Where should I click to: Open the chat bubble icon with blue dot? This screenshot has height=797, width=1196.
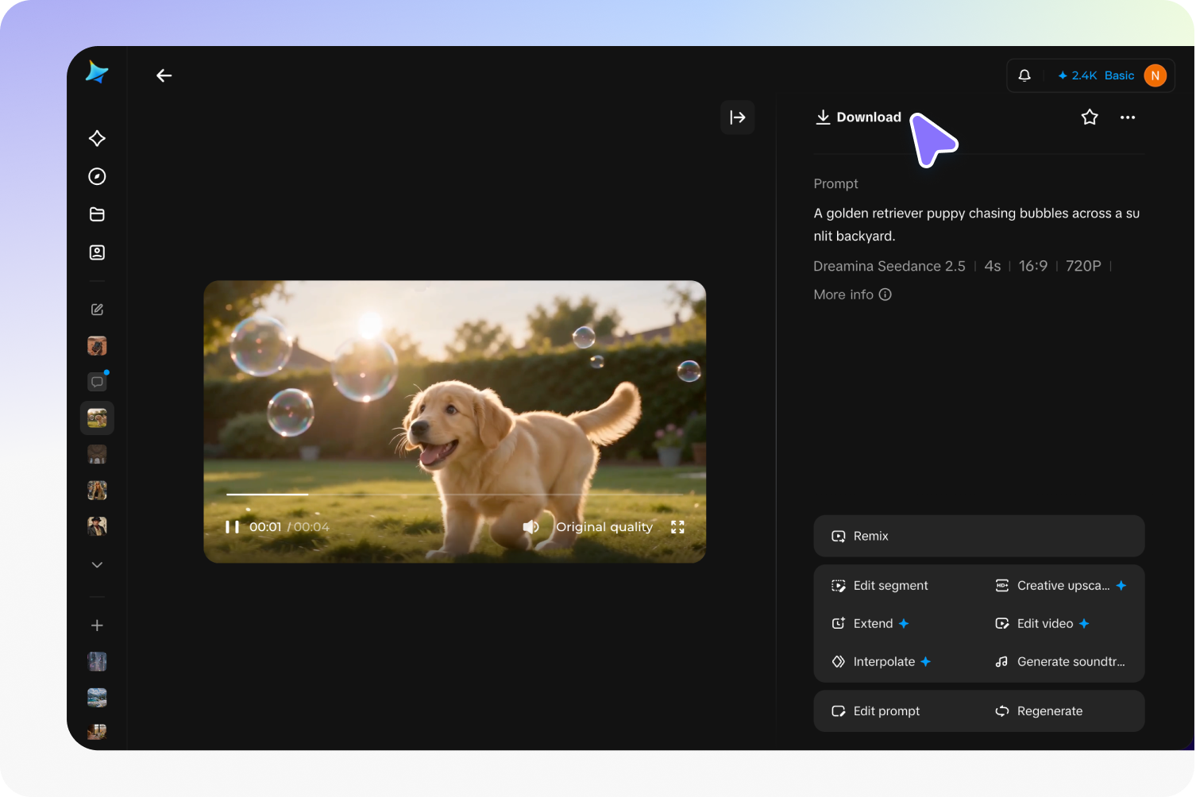click(98, 382)
